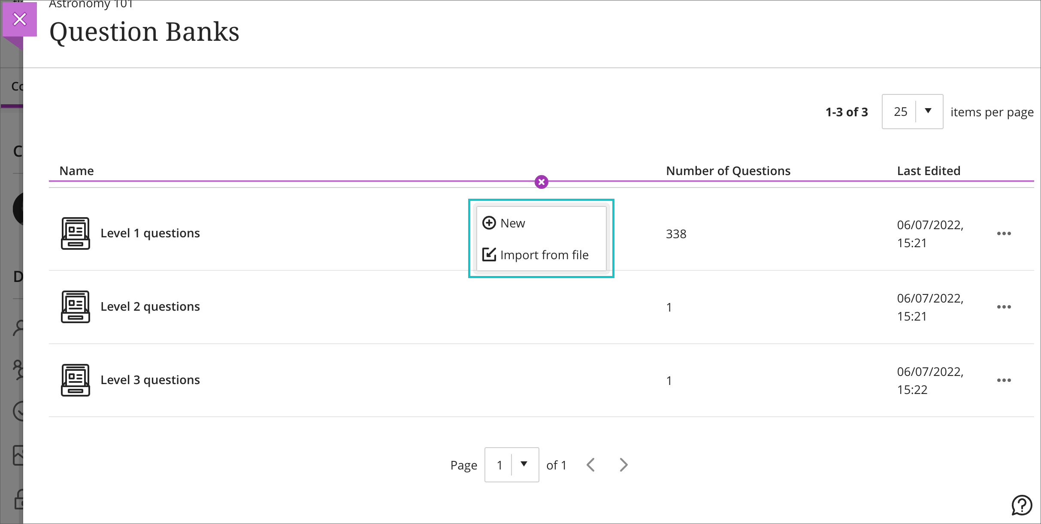Close the Question Banks panel
The height and width of the screenshot is (524, 1041).
coord(20,19)
